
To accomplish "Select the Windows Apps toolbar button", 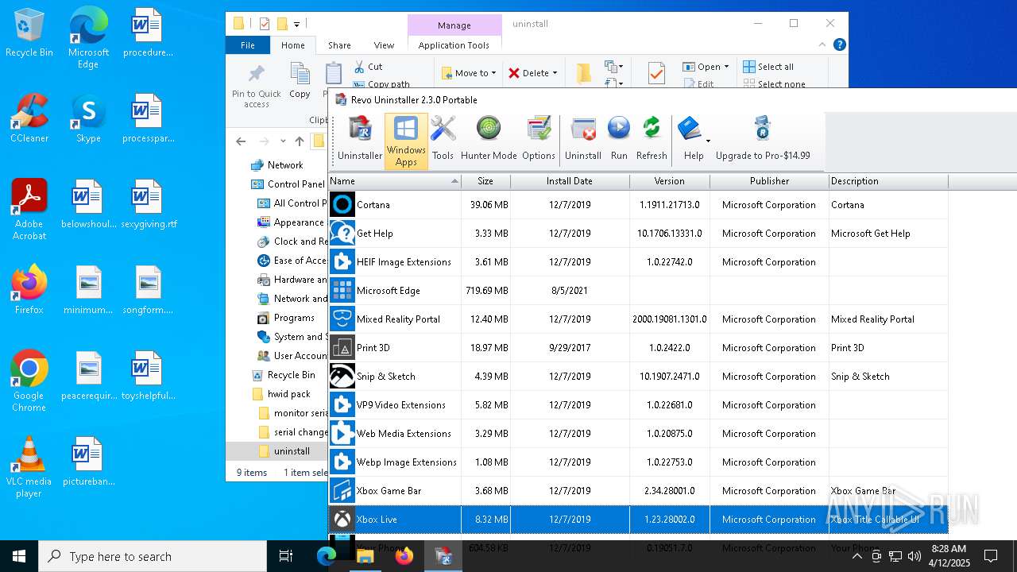I will pos(406,141).
